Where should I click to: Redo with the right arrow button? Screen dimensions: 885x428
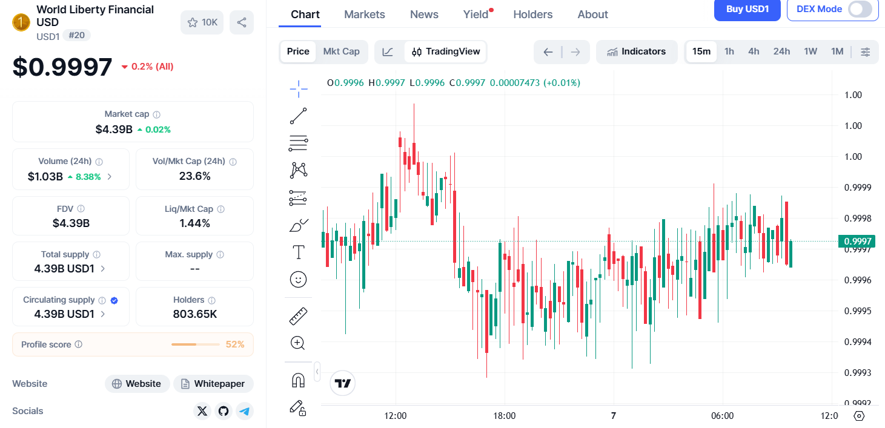tap(575, 52)
